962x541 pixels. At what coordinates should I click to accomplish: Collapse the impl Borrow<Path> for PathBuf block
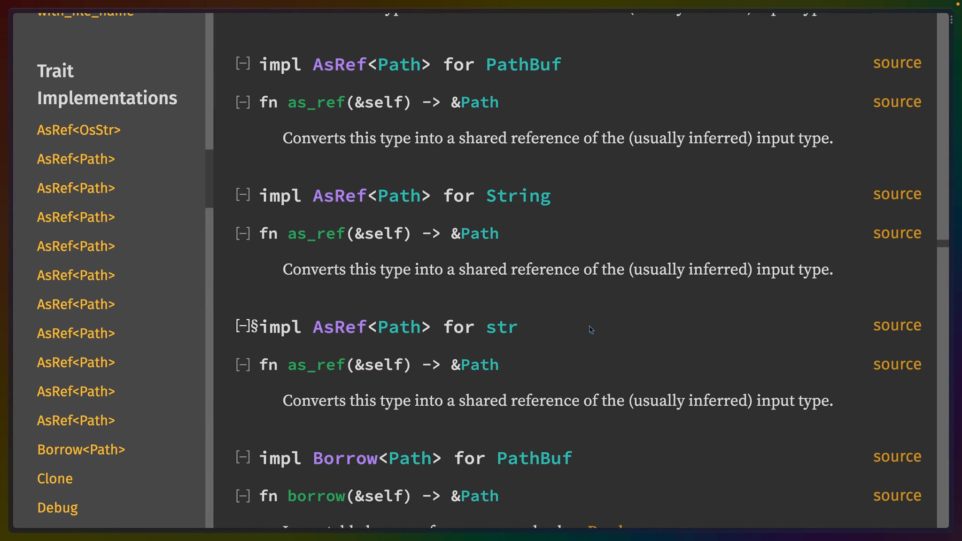point(242,457)
